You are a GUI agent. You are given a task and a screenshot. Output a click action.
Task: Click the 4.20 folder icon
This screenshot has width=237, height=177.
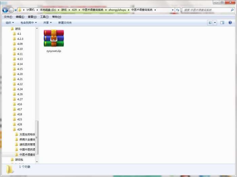click(x=14, y=74)
